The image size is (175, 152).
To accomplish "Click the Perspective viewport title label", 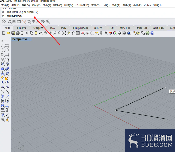I will click(x=20, y=39).
